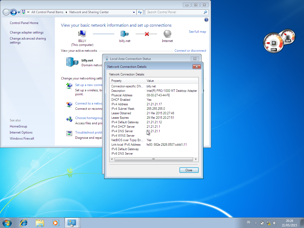304x228 pixels.
Task: Click the Property column header
Action: [x=127, y=81]
